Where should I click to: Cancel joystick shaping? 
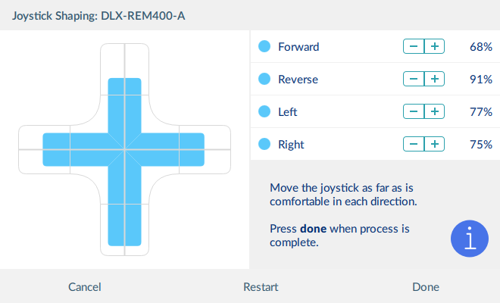tap(85, 287)
